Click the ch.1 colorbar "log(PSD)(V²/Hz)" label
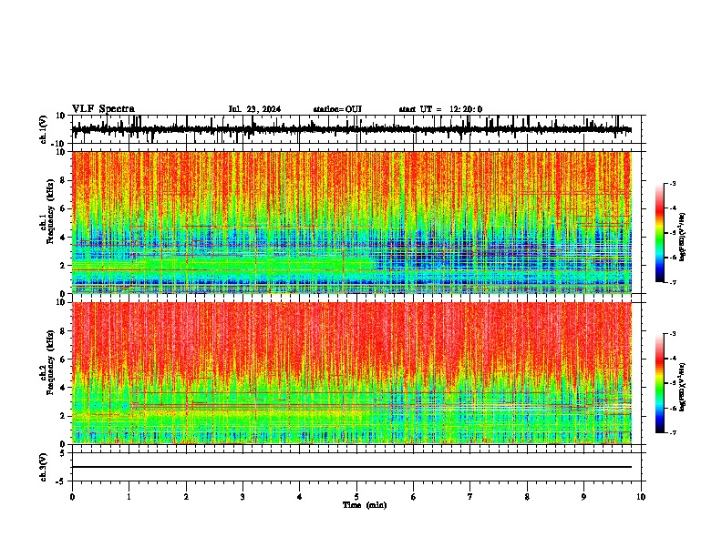722x557 pixels. pos(683,238)
